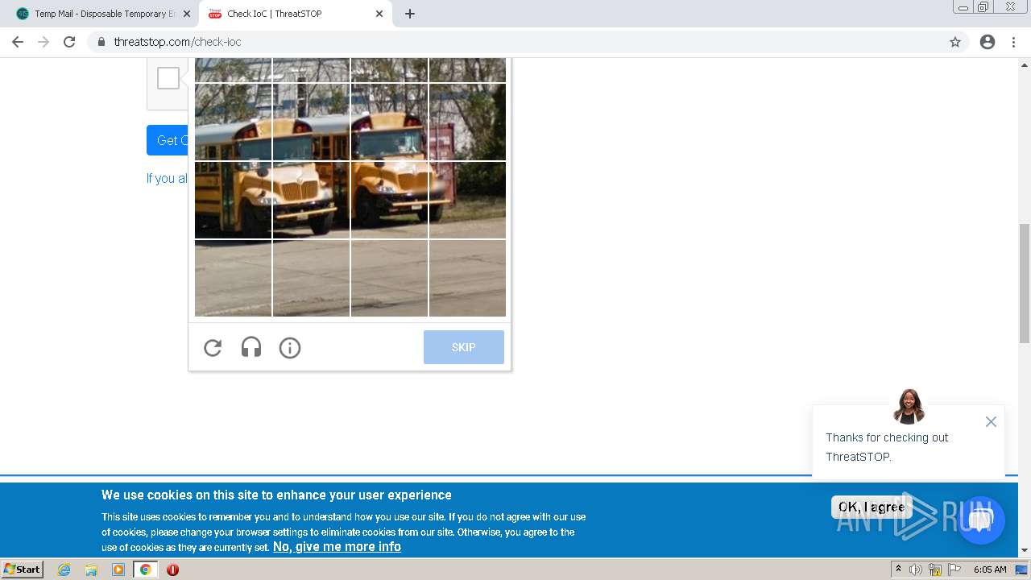
Task: Tick the reCAPTCHA checkbox
Action: pyautogui.click(x=168, y=78)
